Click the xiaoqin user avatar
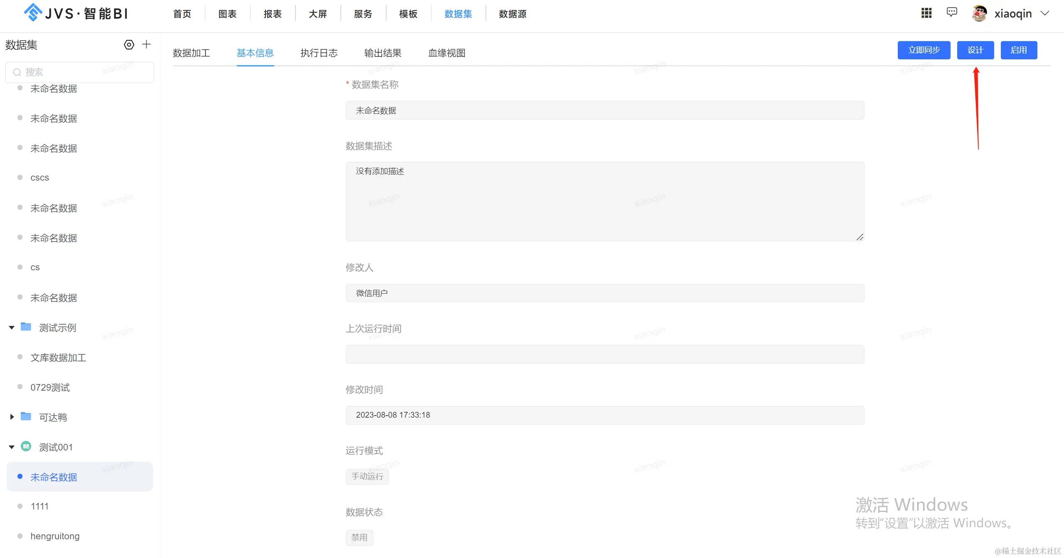The height and width of the screenshot is (558, 1064). [980, 13]
